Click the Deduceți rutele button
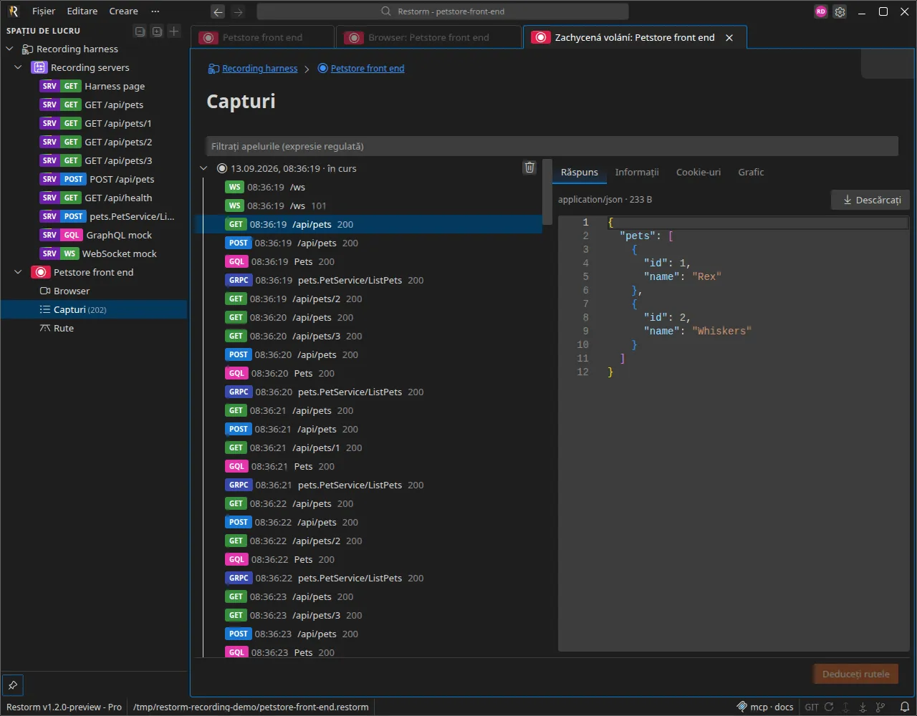This screenshot has height=716, width=917. click(x=855, y=674)
